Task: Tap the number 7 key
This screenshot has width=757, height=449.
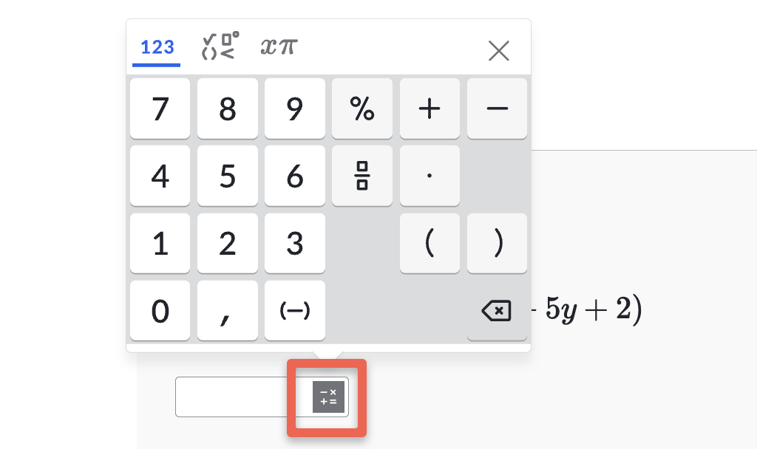Action: pyautogui.click(x=160, y=109)
